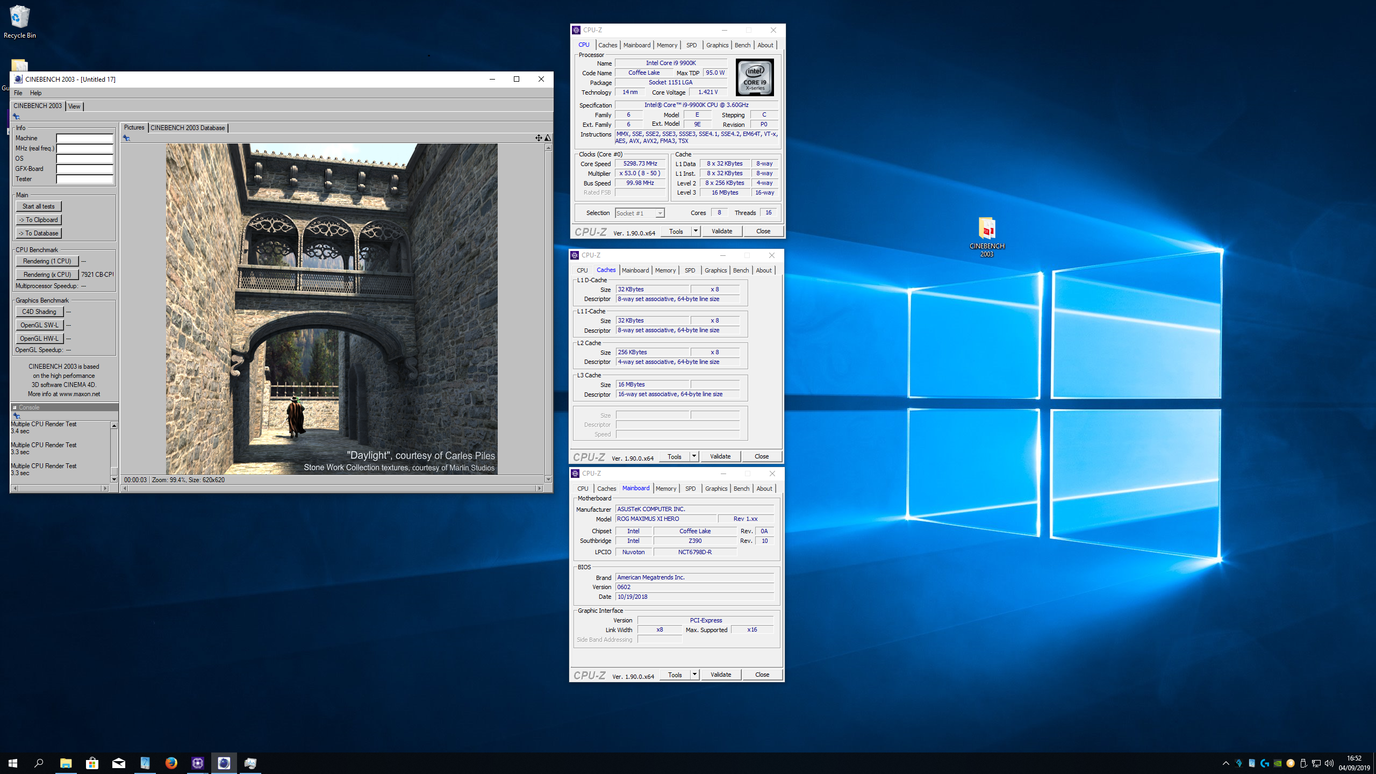Open the CINEBENCH 2003 desktop folder icon
The image size is (1376, 774).
click(x=987, y=236)
